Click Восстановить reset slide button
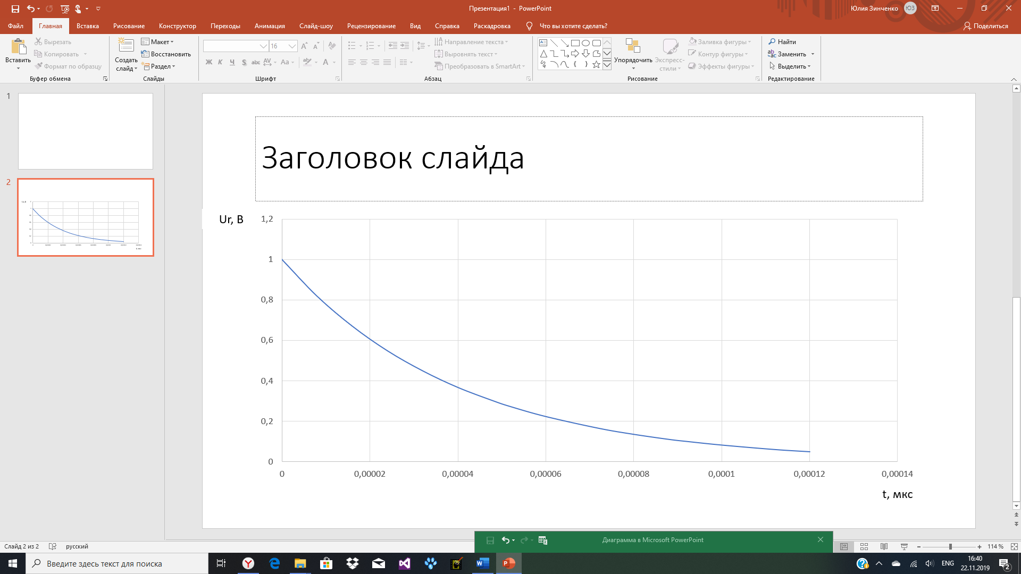 166,54
